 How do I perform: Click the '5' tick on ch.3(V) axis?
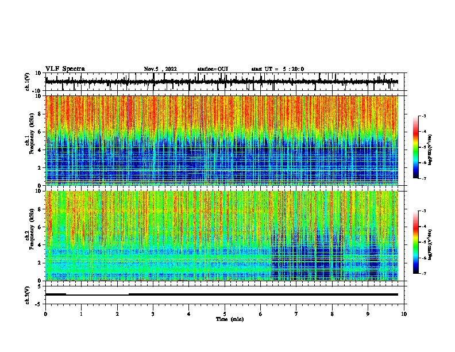(40, 286)
